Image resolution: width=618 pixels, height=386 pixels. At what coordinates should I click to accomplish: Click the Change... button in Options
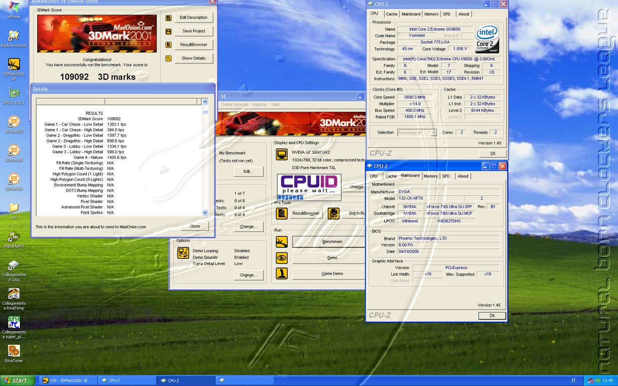click(248, 275)
